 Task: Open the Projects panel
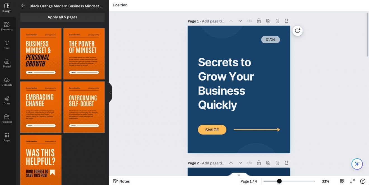[x=7, y=119]
